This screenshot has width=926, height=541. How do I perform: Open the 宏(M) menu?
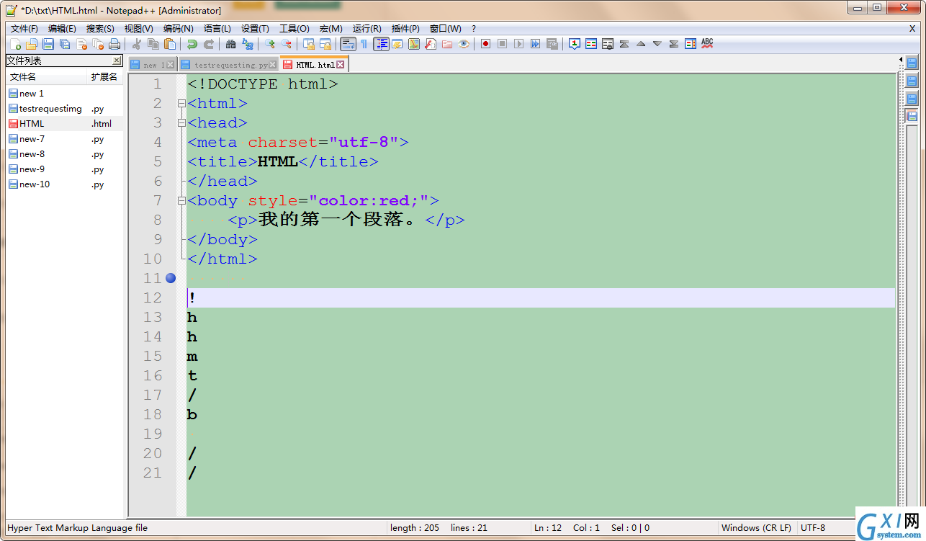pos(331,29)
